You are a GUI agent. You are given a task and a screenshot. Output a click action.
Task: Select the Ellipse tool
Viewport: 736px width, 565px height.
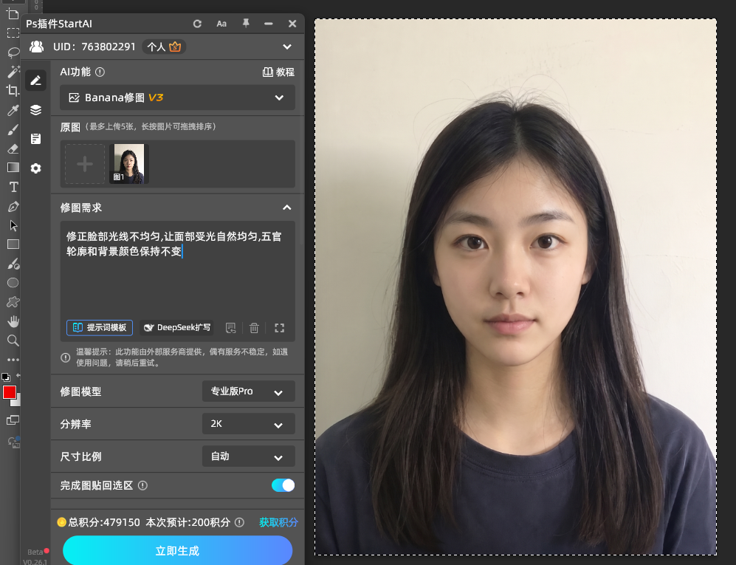pos(13,283)
